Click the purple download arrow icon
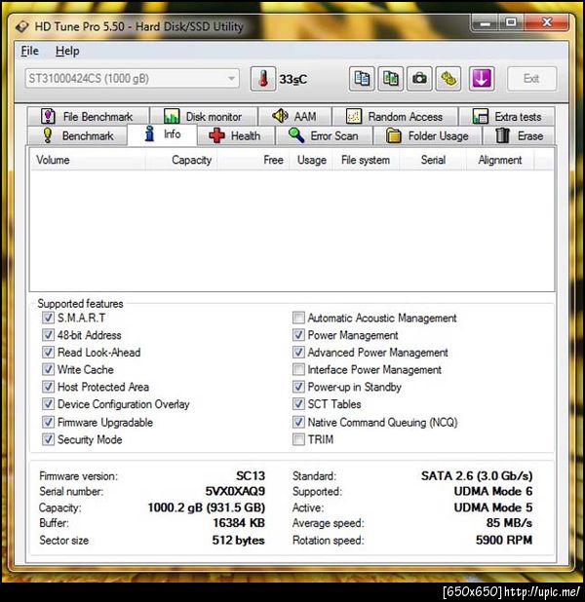 (482, 79)
